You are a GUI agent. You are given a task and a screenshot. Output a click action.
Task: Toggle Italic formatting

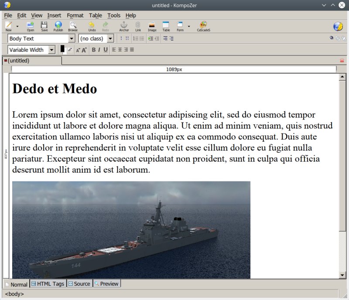(99, 50)
